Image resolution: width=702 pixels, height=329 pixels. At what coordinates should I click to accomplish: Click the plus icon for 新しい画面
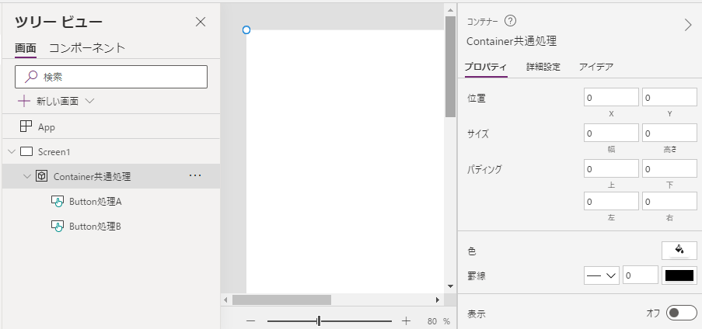tap(24, 101)
